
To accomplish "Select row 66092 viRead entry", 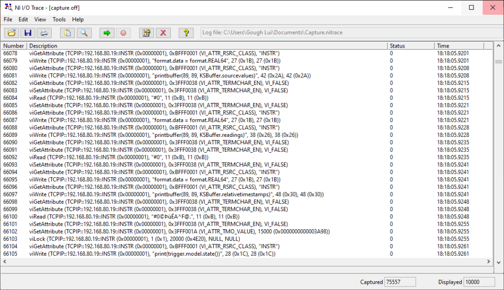I will pos(247,158).
